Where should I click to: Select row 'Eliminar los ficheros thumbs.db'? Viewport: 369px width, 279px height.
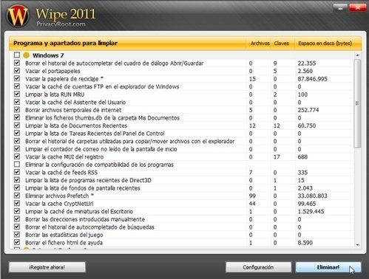(x=183, y=118)
